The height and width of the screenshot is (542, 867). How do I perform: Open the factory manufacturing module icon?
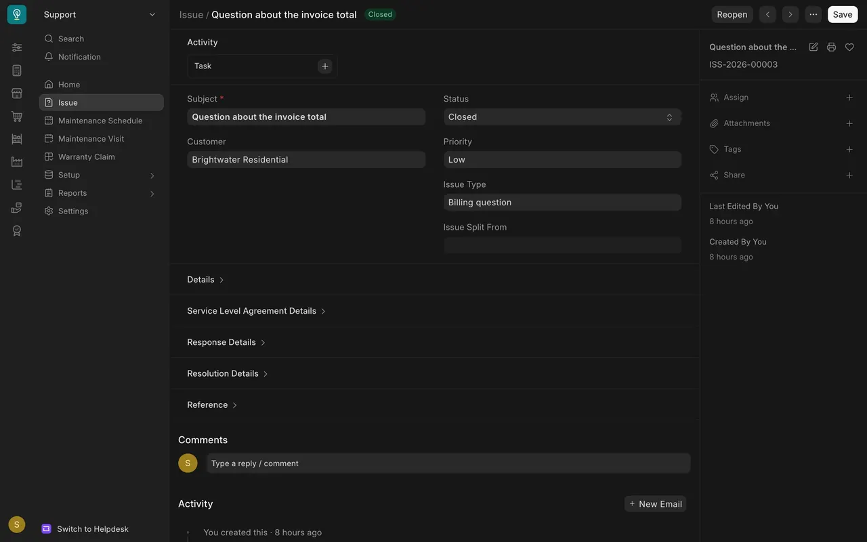point(17,162)
